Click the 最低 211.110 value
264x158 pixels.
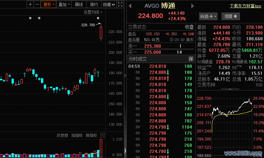click(x=254, y=44)
